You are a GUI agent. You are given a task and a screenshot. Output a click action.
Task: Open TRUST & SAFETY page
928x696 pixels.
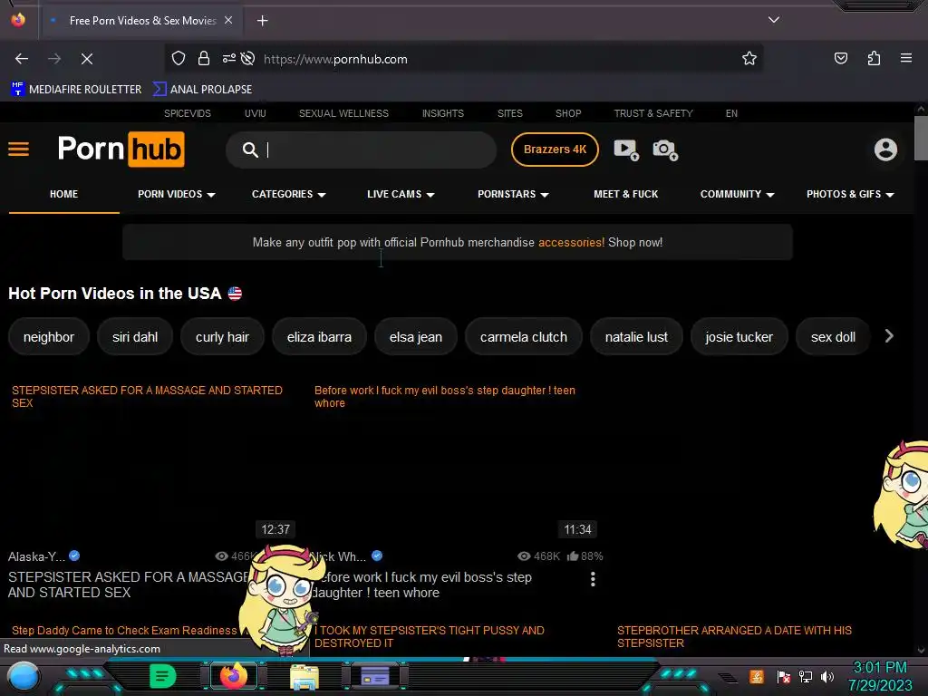(653, 113)
